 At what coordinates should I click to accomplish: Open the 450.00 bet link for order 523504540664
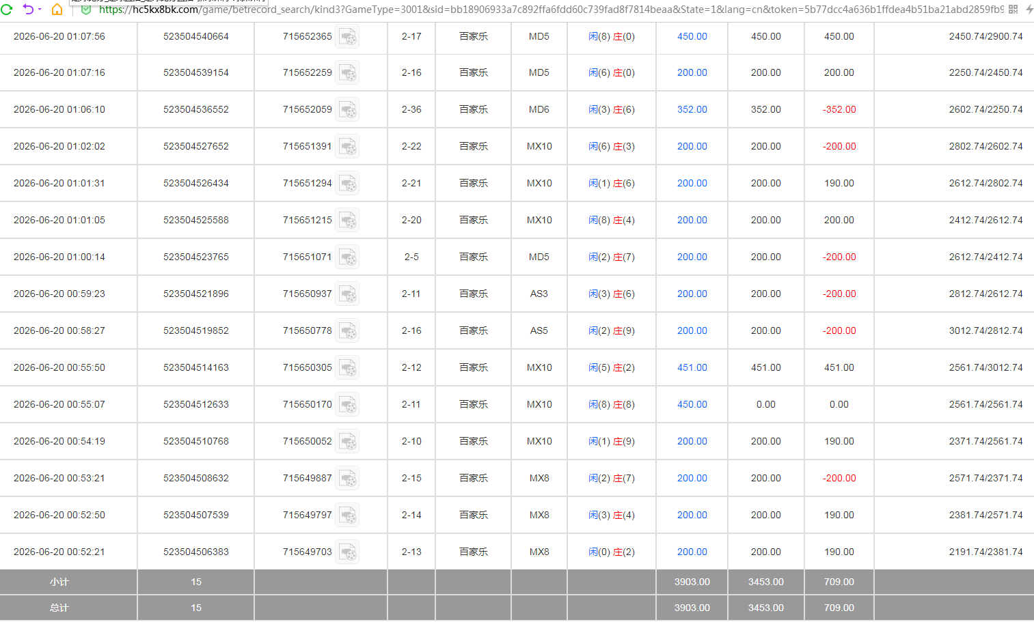pos(692,36)
